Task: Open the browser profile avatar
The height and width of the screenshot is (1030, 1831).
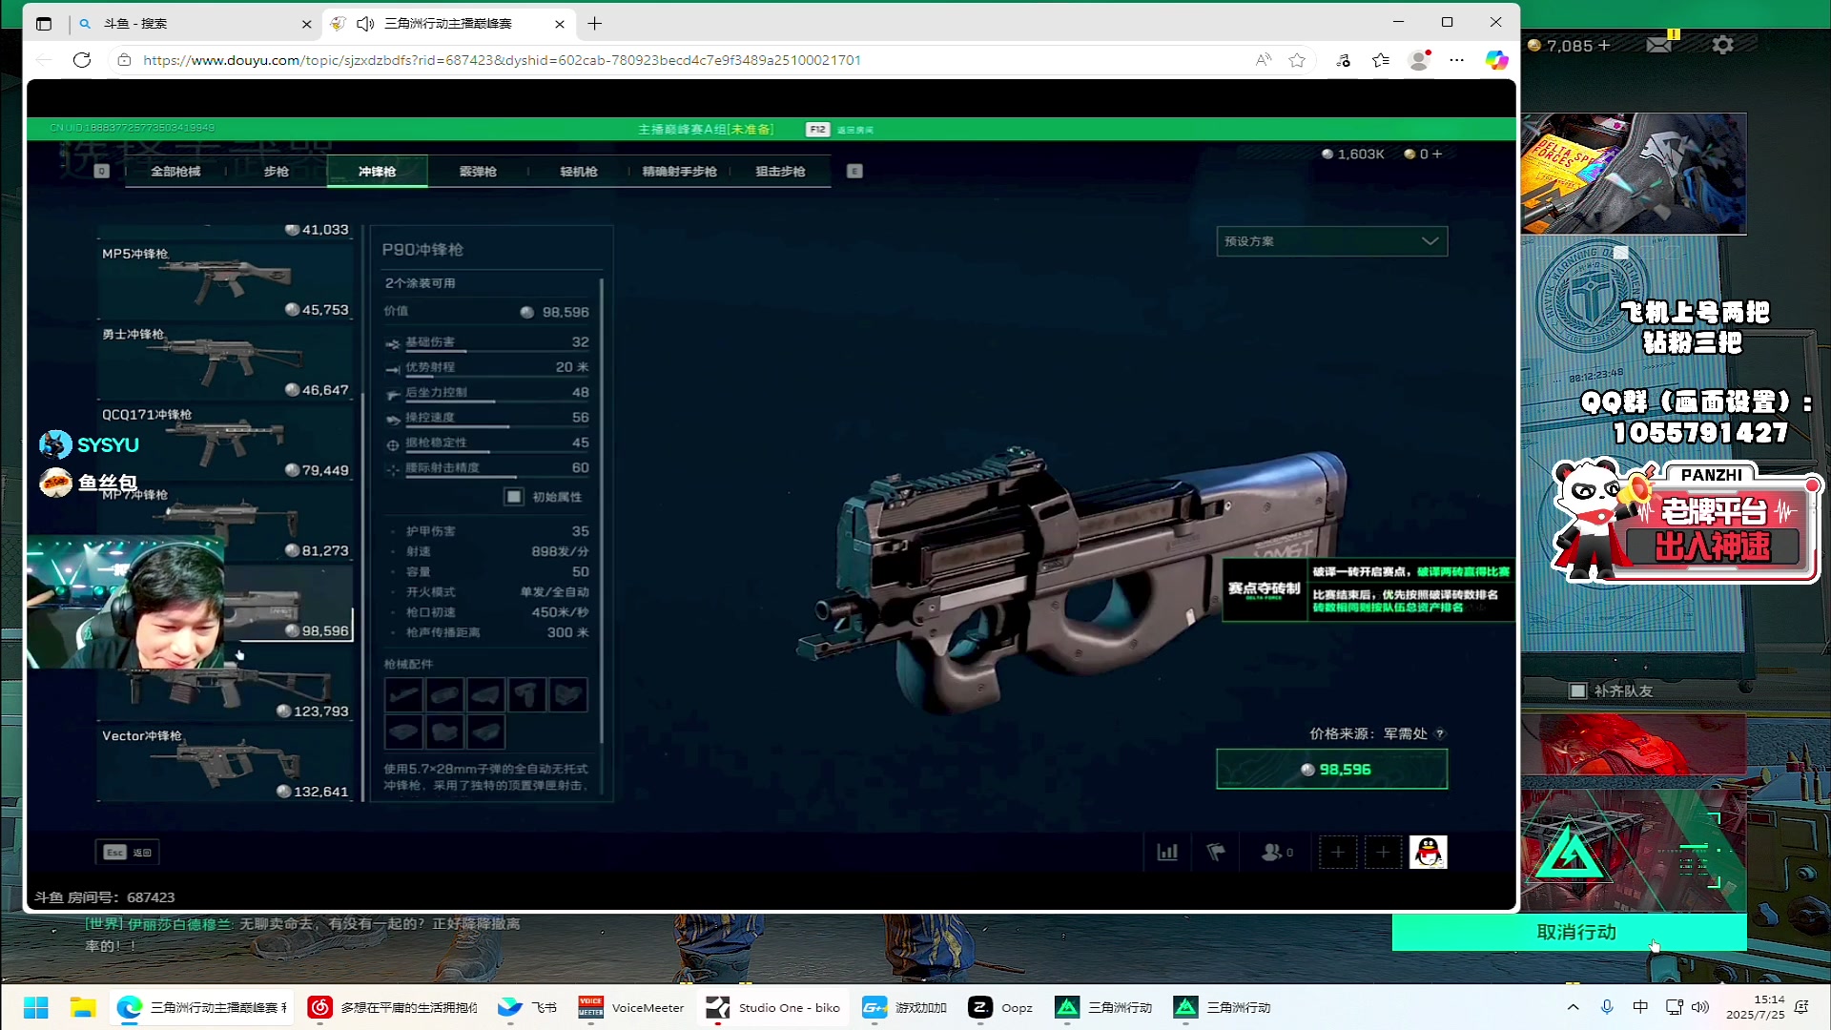Action: point(1419,60)
